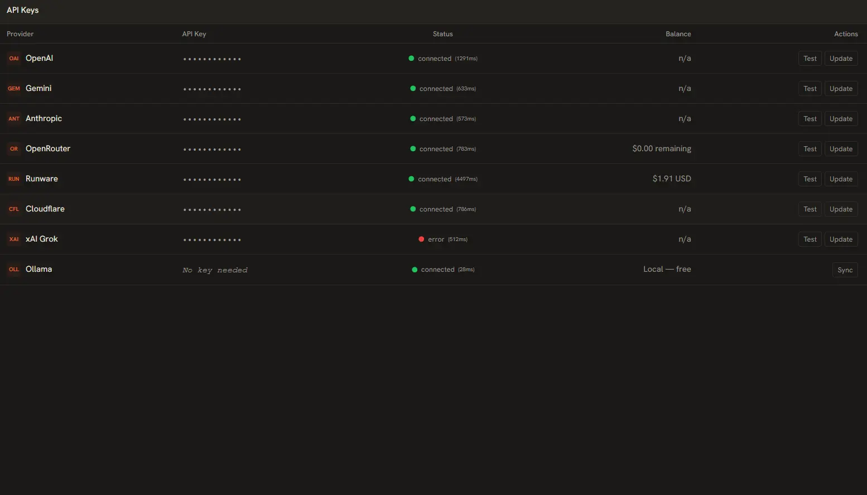
Task: Run Test for Anthropic
Action: [810, 119]
